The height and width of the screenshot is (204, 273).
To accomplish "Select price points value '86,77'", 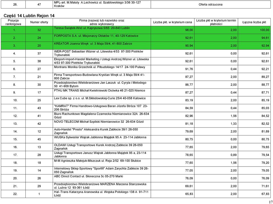I will 189,85.
